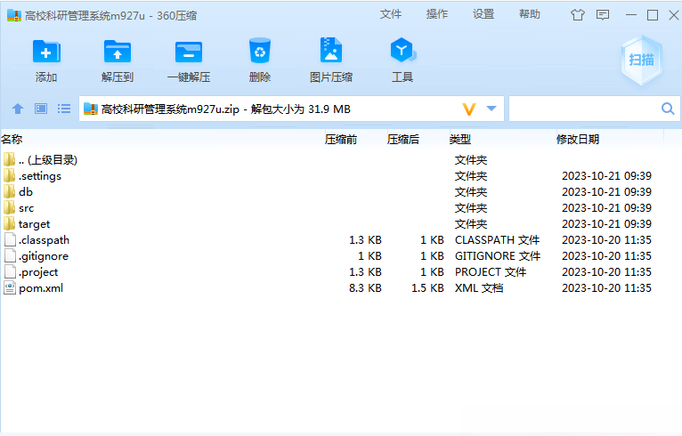Click the orange V icon in path bar

469,109
